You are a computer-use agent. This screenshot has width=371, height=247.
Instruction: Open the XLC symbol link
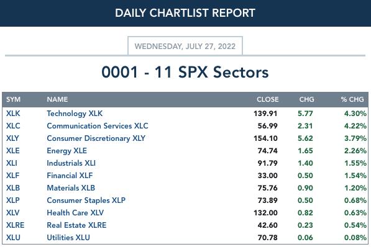(x=13, y=126)
